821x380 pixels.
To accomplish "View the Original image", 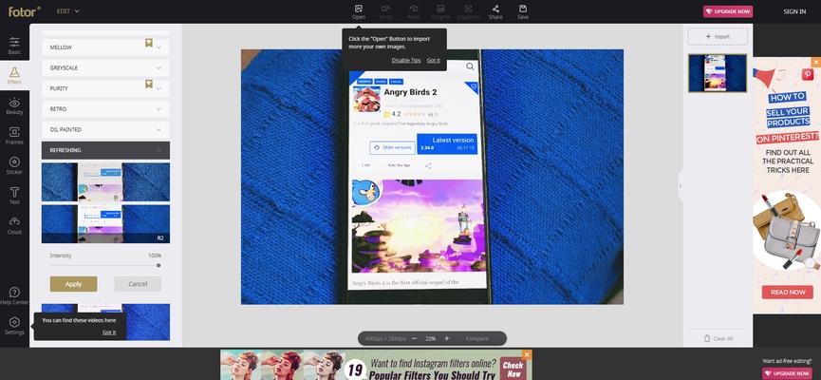I will pos(440,12).
